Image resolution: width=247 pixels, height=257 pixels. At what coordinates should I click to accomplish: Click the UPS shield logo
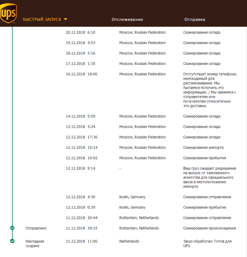pyautogui.click(x=8, y=13)
